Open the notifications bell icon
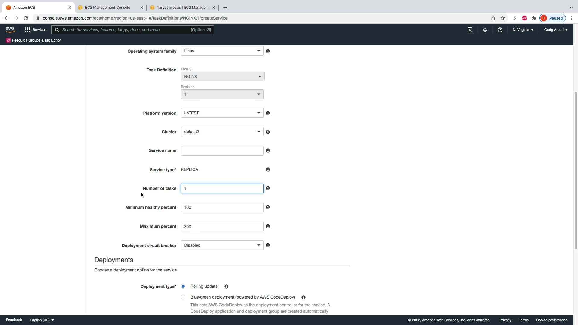The height and width of the screenshot is (325, 578). (x=485, y=30)
